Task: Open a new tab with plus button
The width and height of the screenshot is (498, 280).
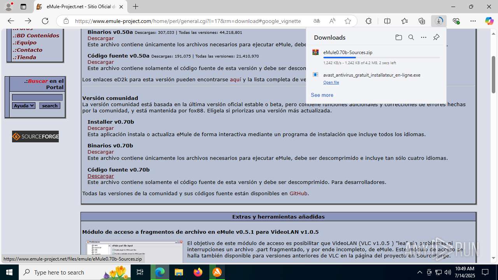Action: pos(135,7)
